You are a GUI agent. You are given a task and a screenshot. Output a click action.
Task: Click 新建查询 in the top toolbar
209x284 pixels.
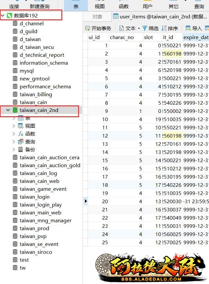point(39,6)
